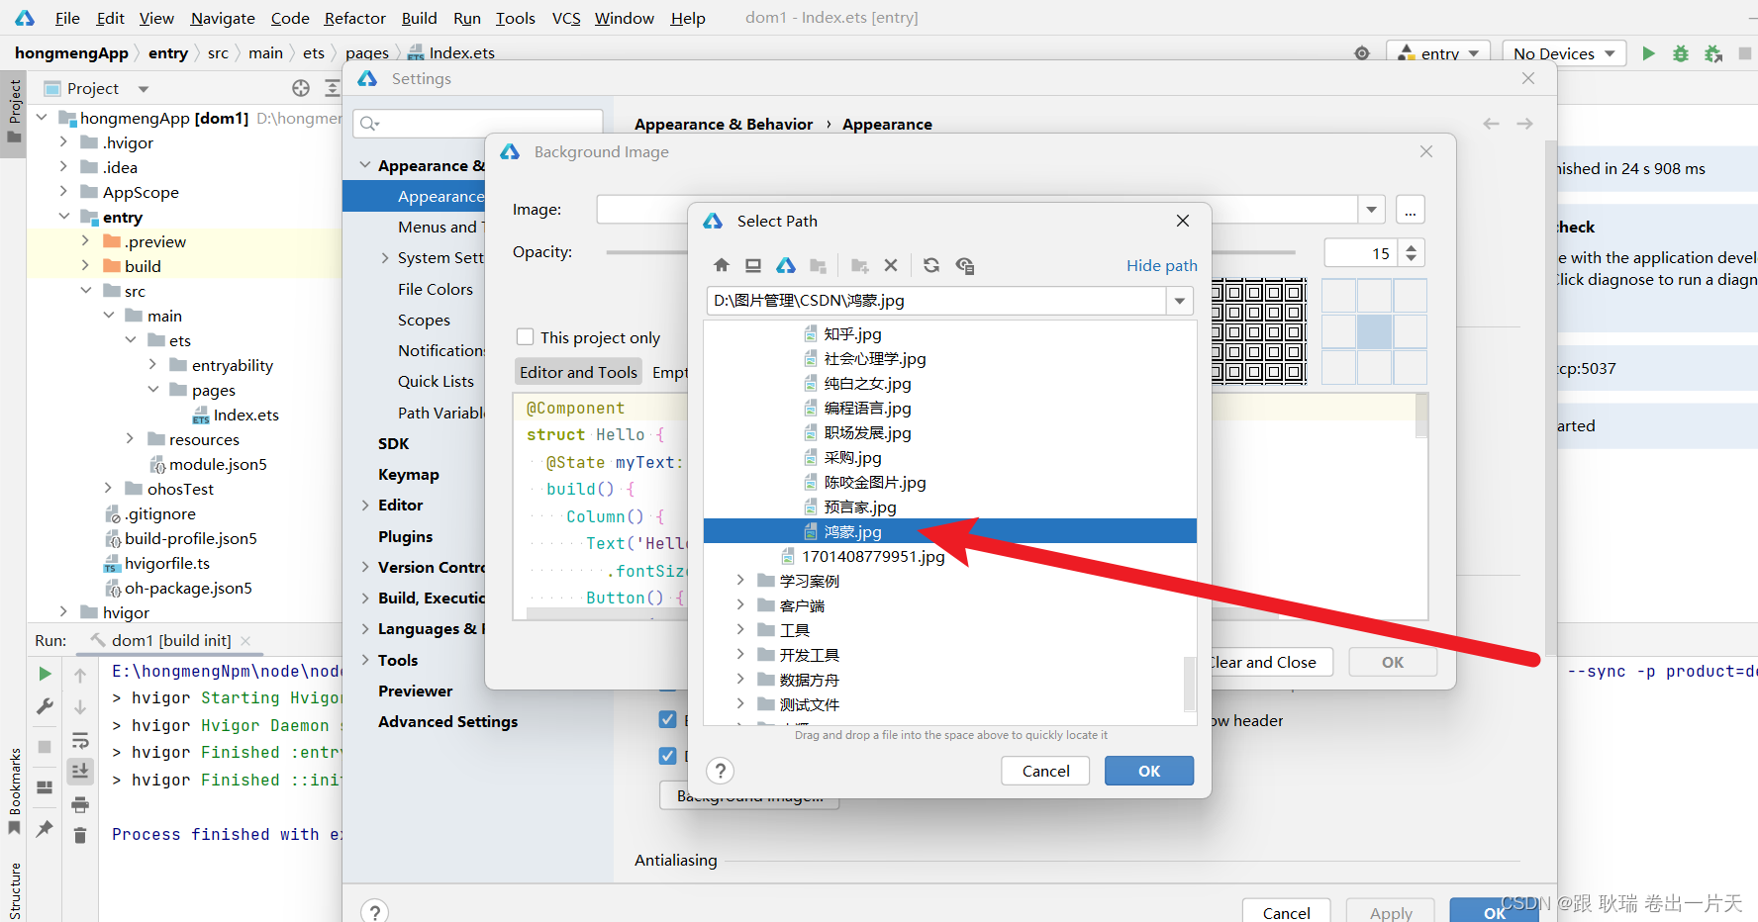Switch to Editor and Tools tab
This screenshot has height=922, width=1758.
578,372
